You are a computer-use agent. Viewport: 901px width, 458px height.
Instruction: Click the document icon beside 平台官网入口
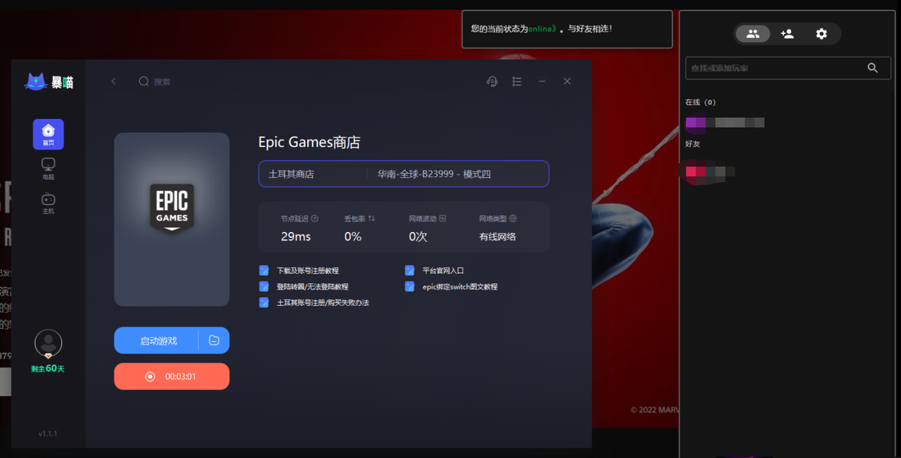coord(410,270)
